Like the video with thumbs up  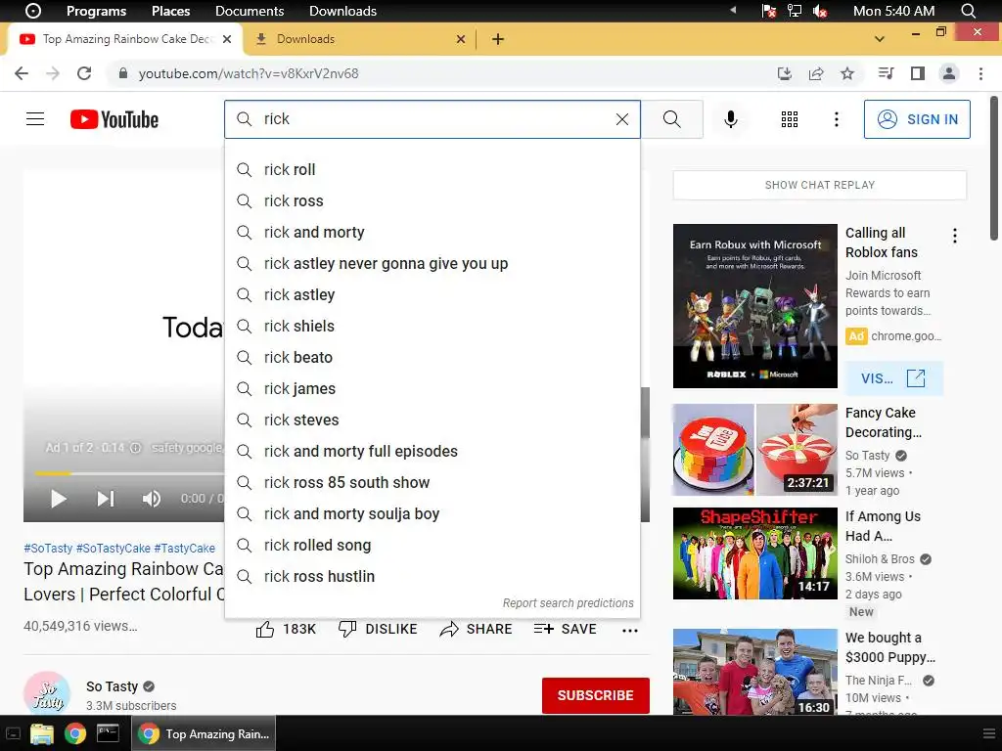286,629
